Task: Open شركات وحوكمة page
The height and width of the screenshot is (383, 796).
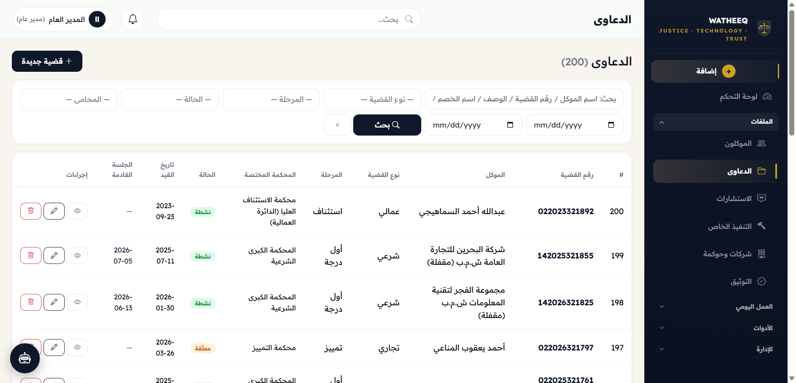Action: 716,254
